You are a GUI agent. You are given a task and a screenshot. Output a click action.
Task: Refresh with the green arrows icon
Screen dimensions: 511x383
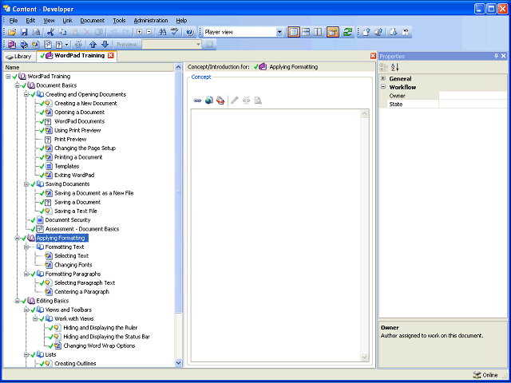pyautogui.click(x=348, y=32)
